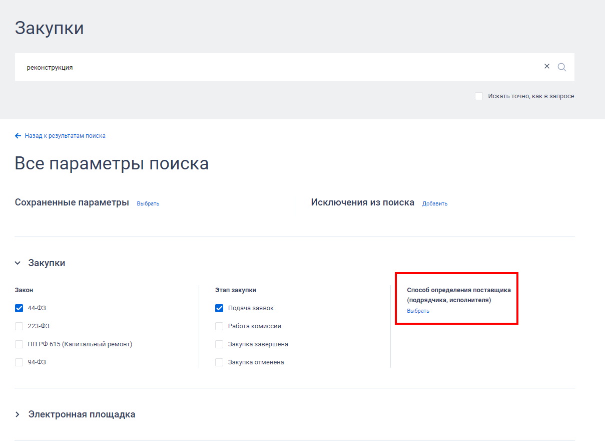Click the Исключения из поиска heading
605x443 pixels.
(x=363, y=202)
